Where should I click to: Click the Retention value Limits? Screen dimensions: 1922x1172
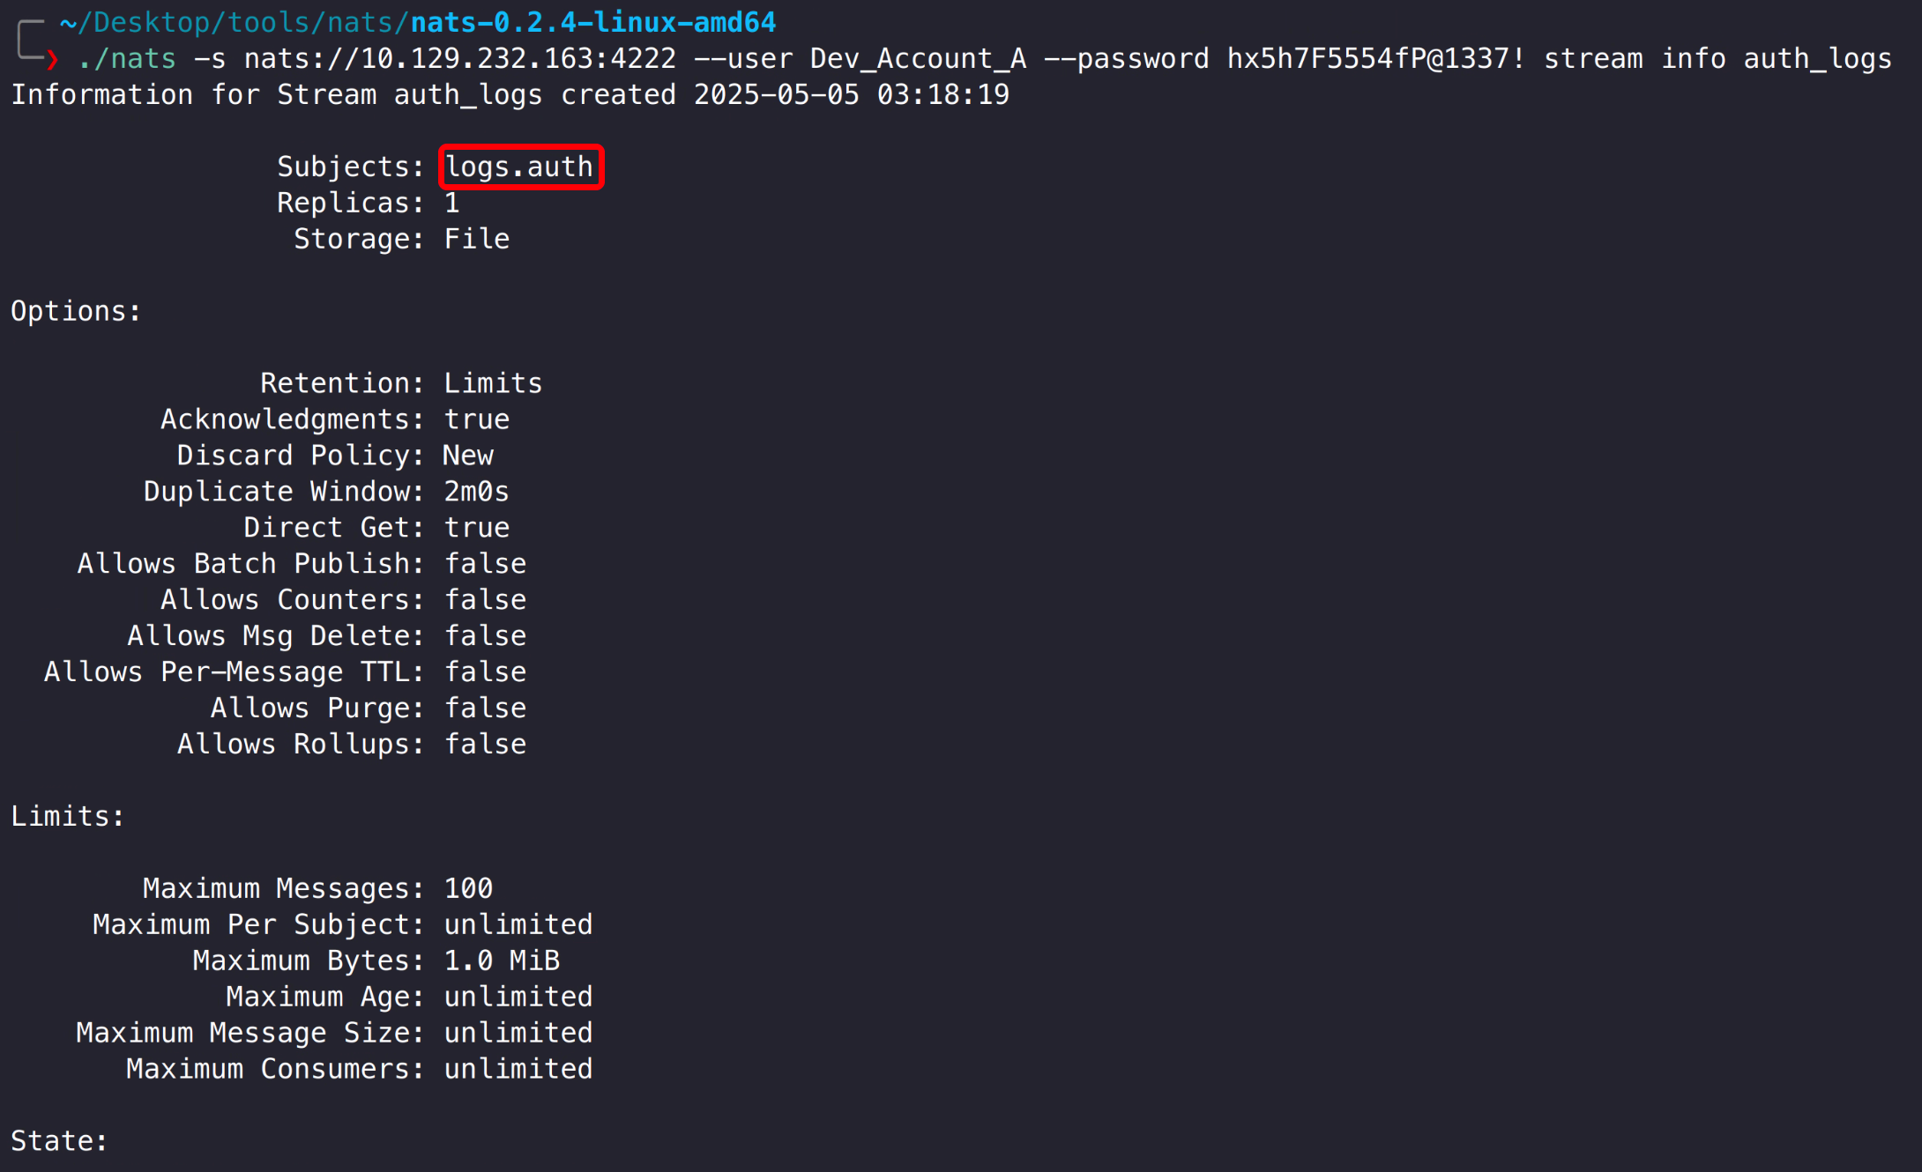coord(493,383)
